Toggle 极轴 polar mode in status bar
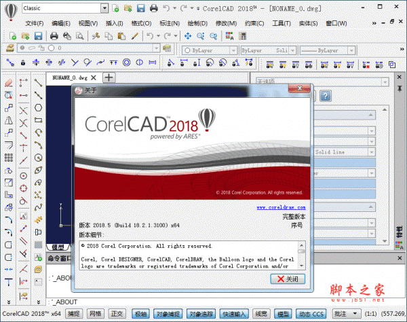Viewport: 407px width, 322px height. (x=140, y=314)
